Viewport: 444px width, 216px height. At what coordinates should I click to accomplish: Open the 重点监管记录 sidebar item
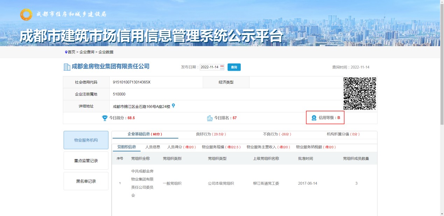pos(86,161)
